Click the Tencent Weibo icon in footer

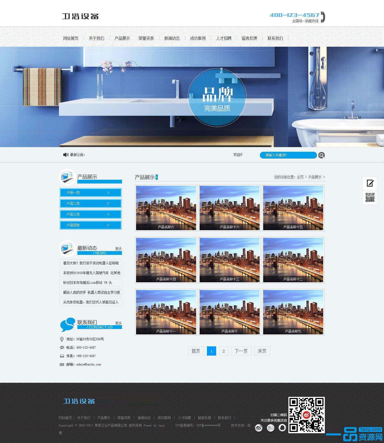270,428
